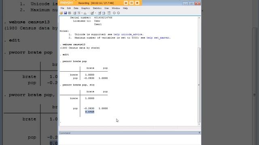
Task: Expand the Viewer icon dropdown arrow
Action: (x=82, y=13)
